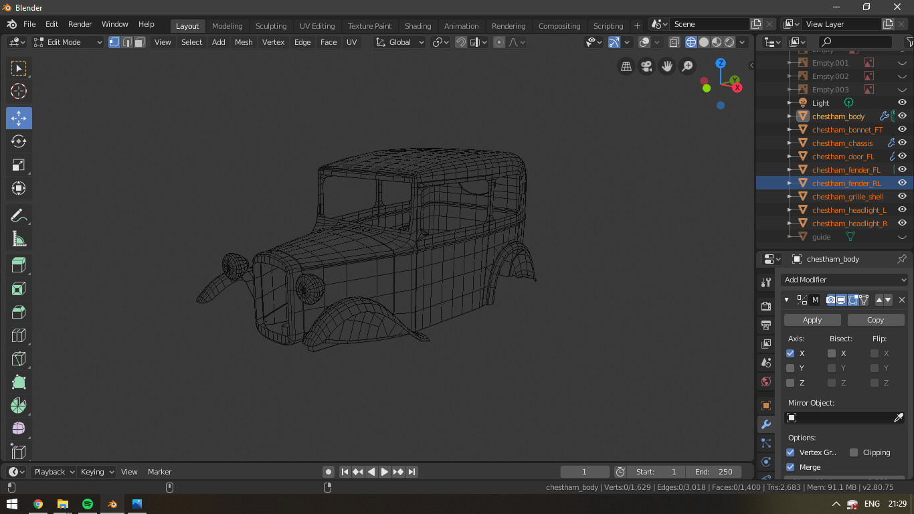This screenshot has width=914, height=514.
Task: Uncheck the X axis mirror checkbox
Action: point(790,353)
